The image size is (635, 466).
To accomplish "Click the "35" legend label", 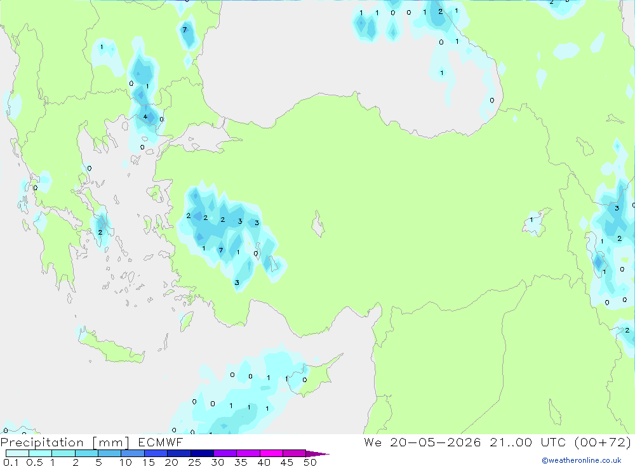I will click(241, 462).
